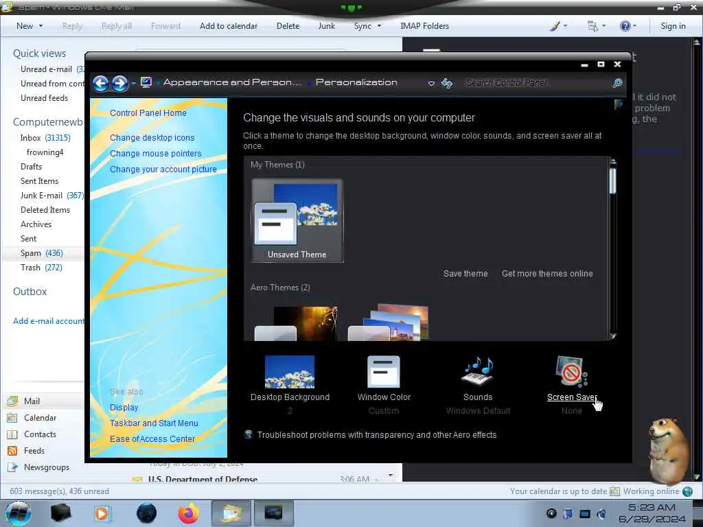Click the Mail icon in Live Mail sidebar
Image resolution: width=703 pixels, height=527 pixels.
12,401
